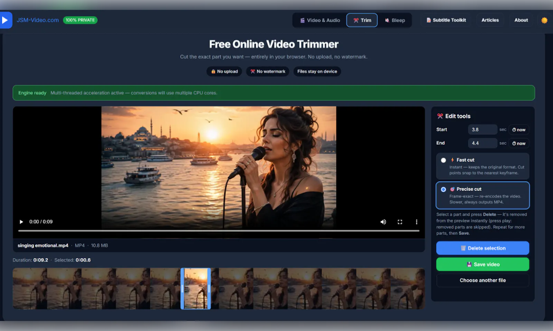
Task: Click the selected timeline segment thumbnail
Action: pyautogui.click(x=196, y=288)
